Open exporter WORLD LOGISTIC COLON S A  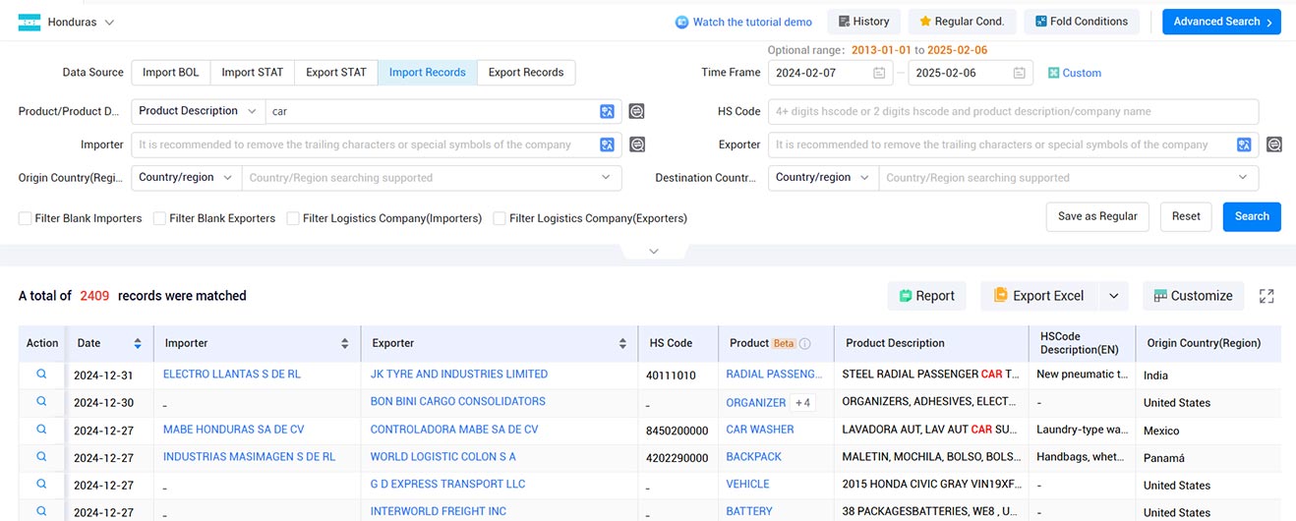coord(443,457)
